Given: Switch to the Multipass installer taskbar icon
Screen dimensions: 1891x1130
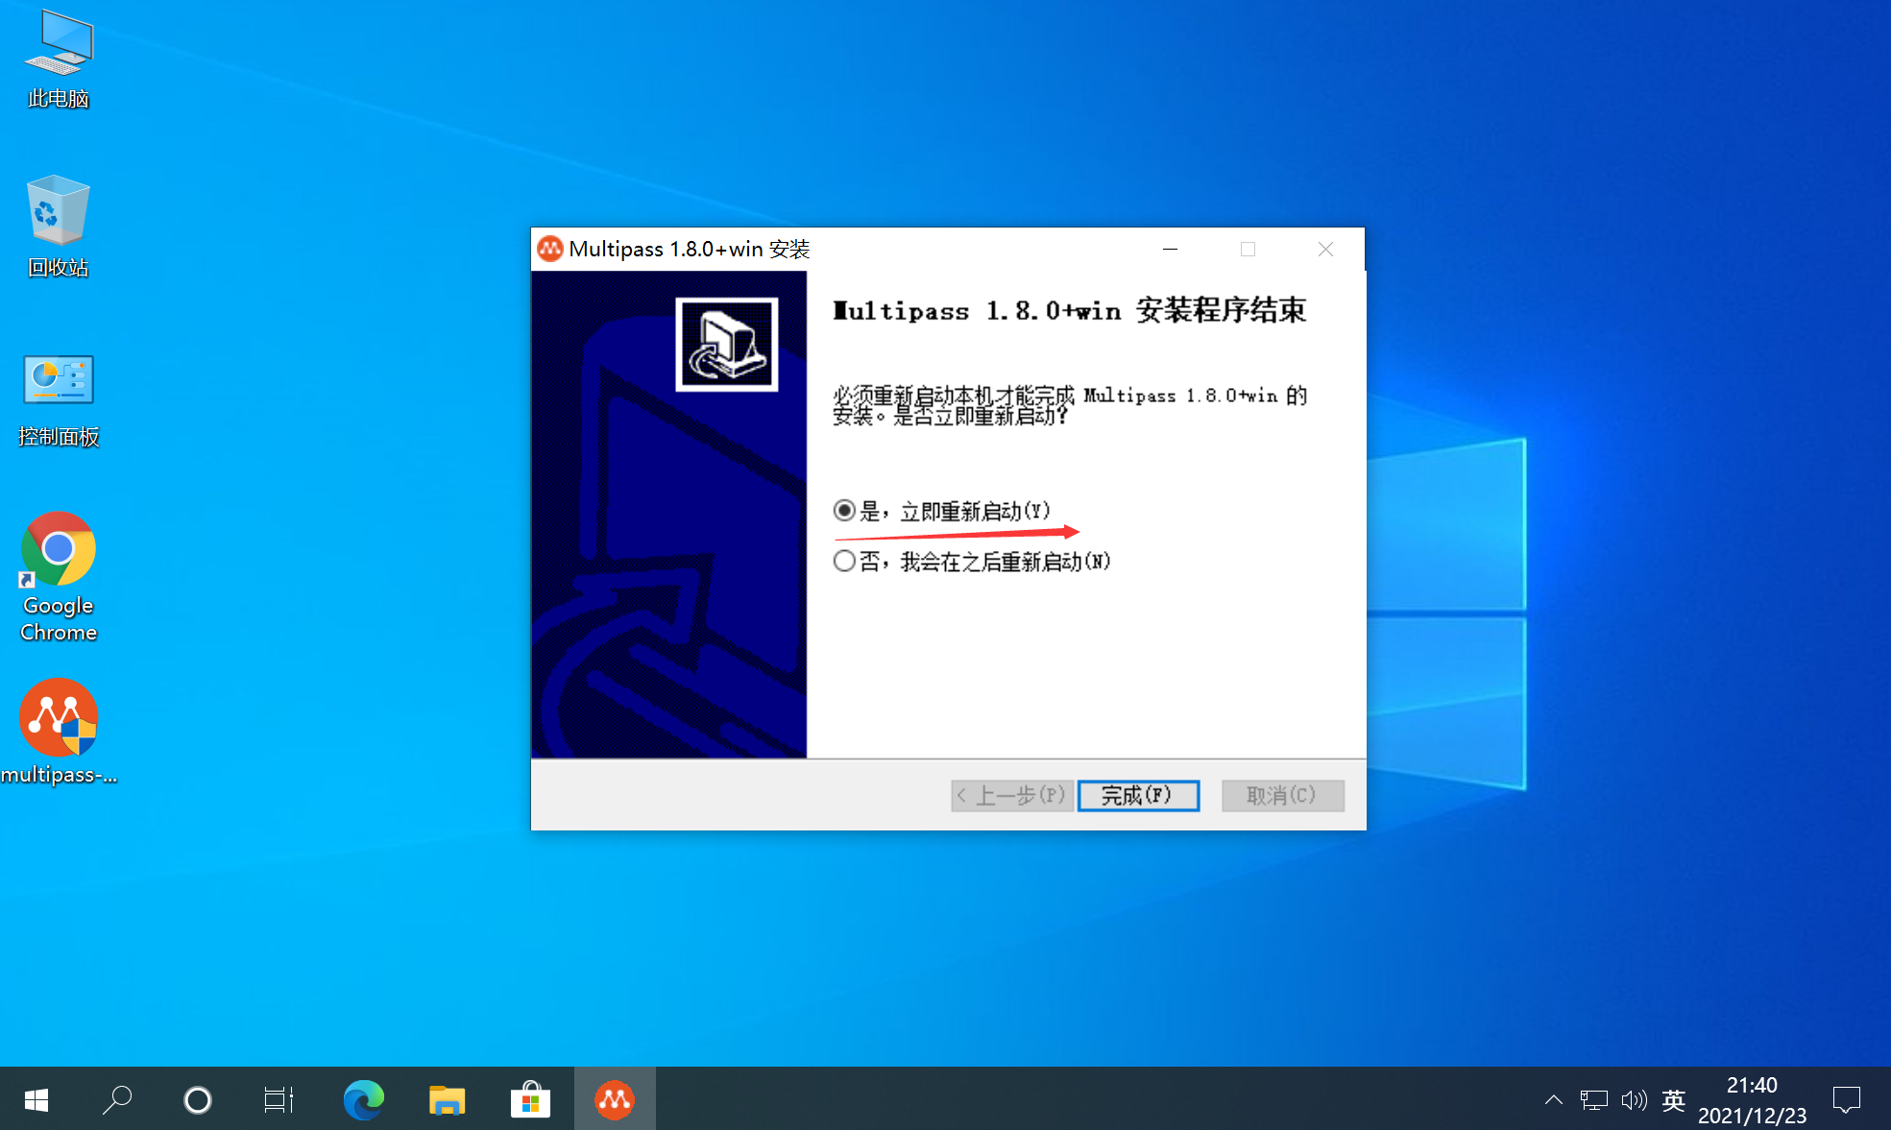Looking at the screenshot, I should (615, 1099).
